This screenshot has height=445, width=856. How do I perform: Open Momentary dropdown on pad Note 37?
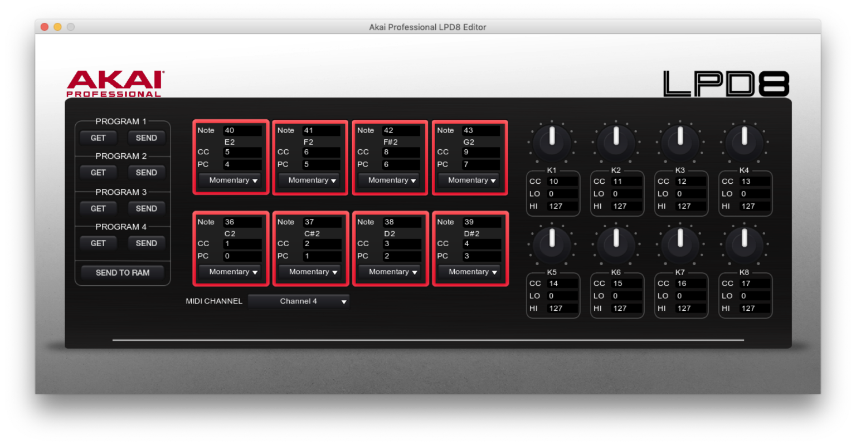(310, 272)
